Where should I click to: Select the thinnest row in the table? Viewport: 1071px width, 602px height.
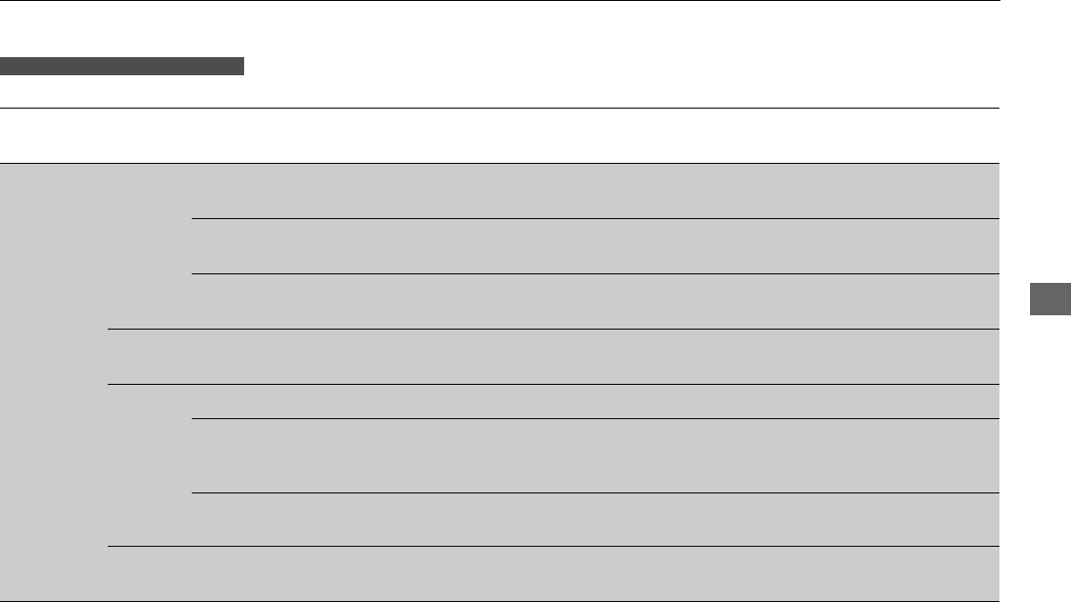[596, 401]
